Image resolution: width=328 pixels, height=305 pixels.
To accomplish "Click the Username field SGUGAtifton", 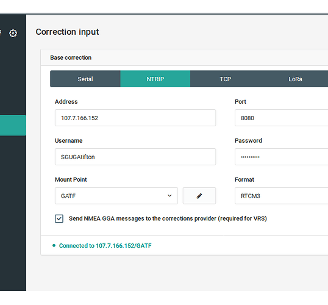I will [135, 157].
